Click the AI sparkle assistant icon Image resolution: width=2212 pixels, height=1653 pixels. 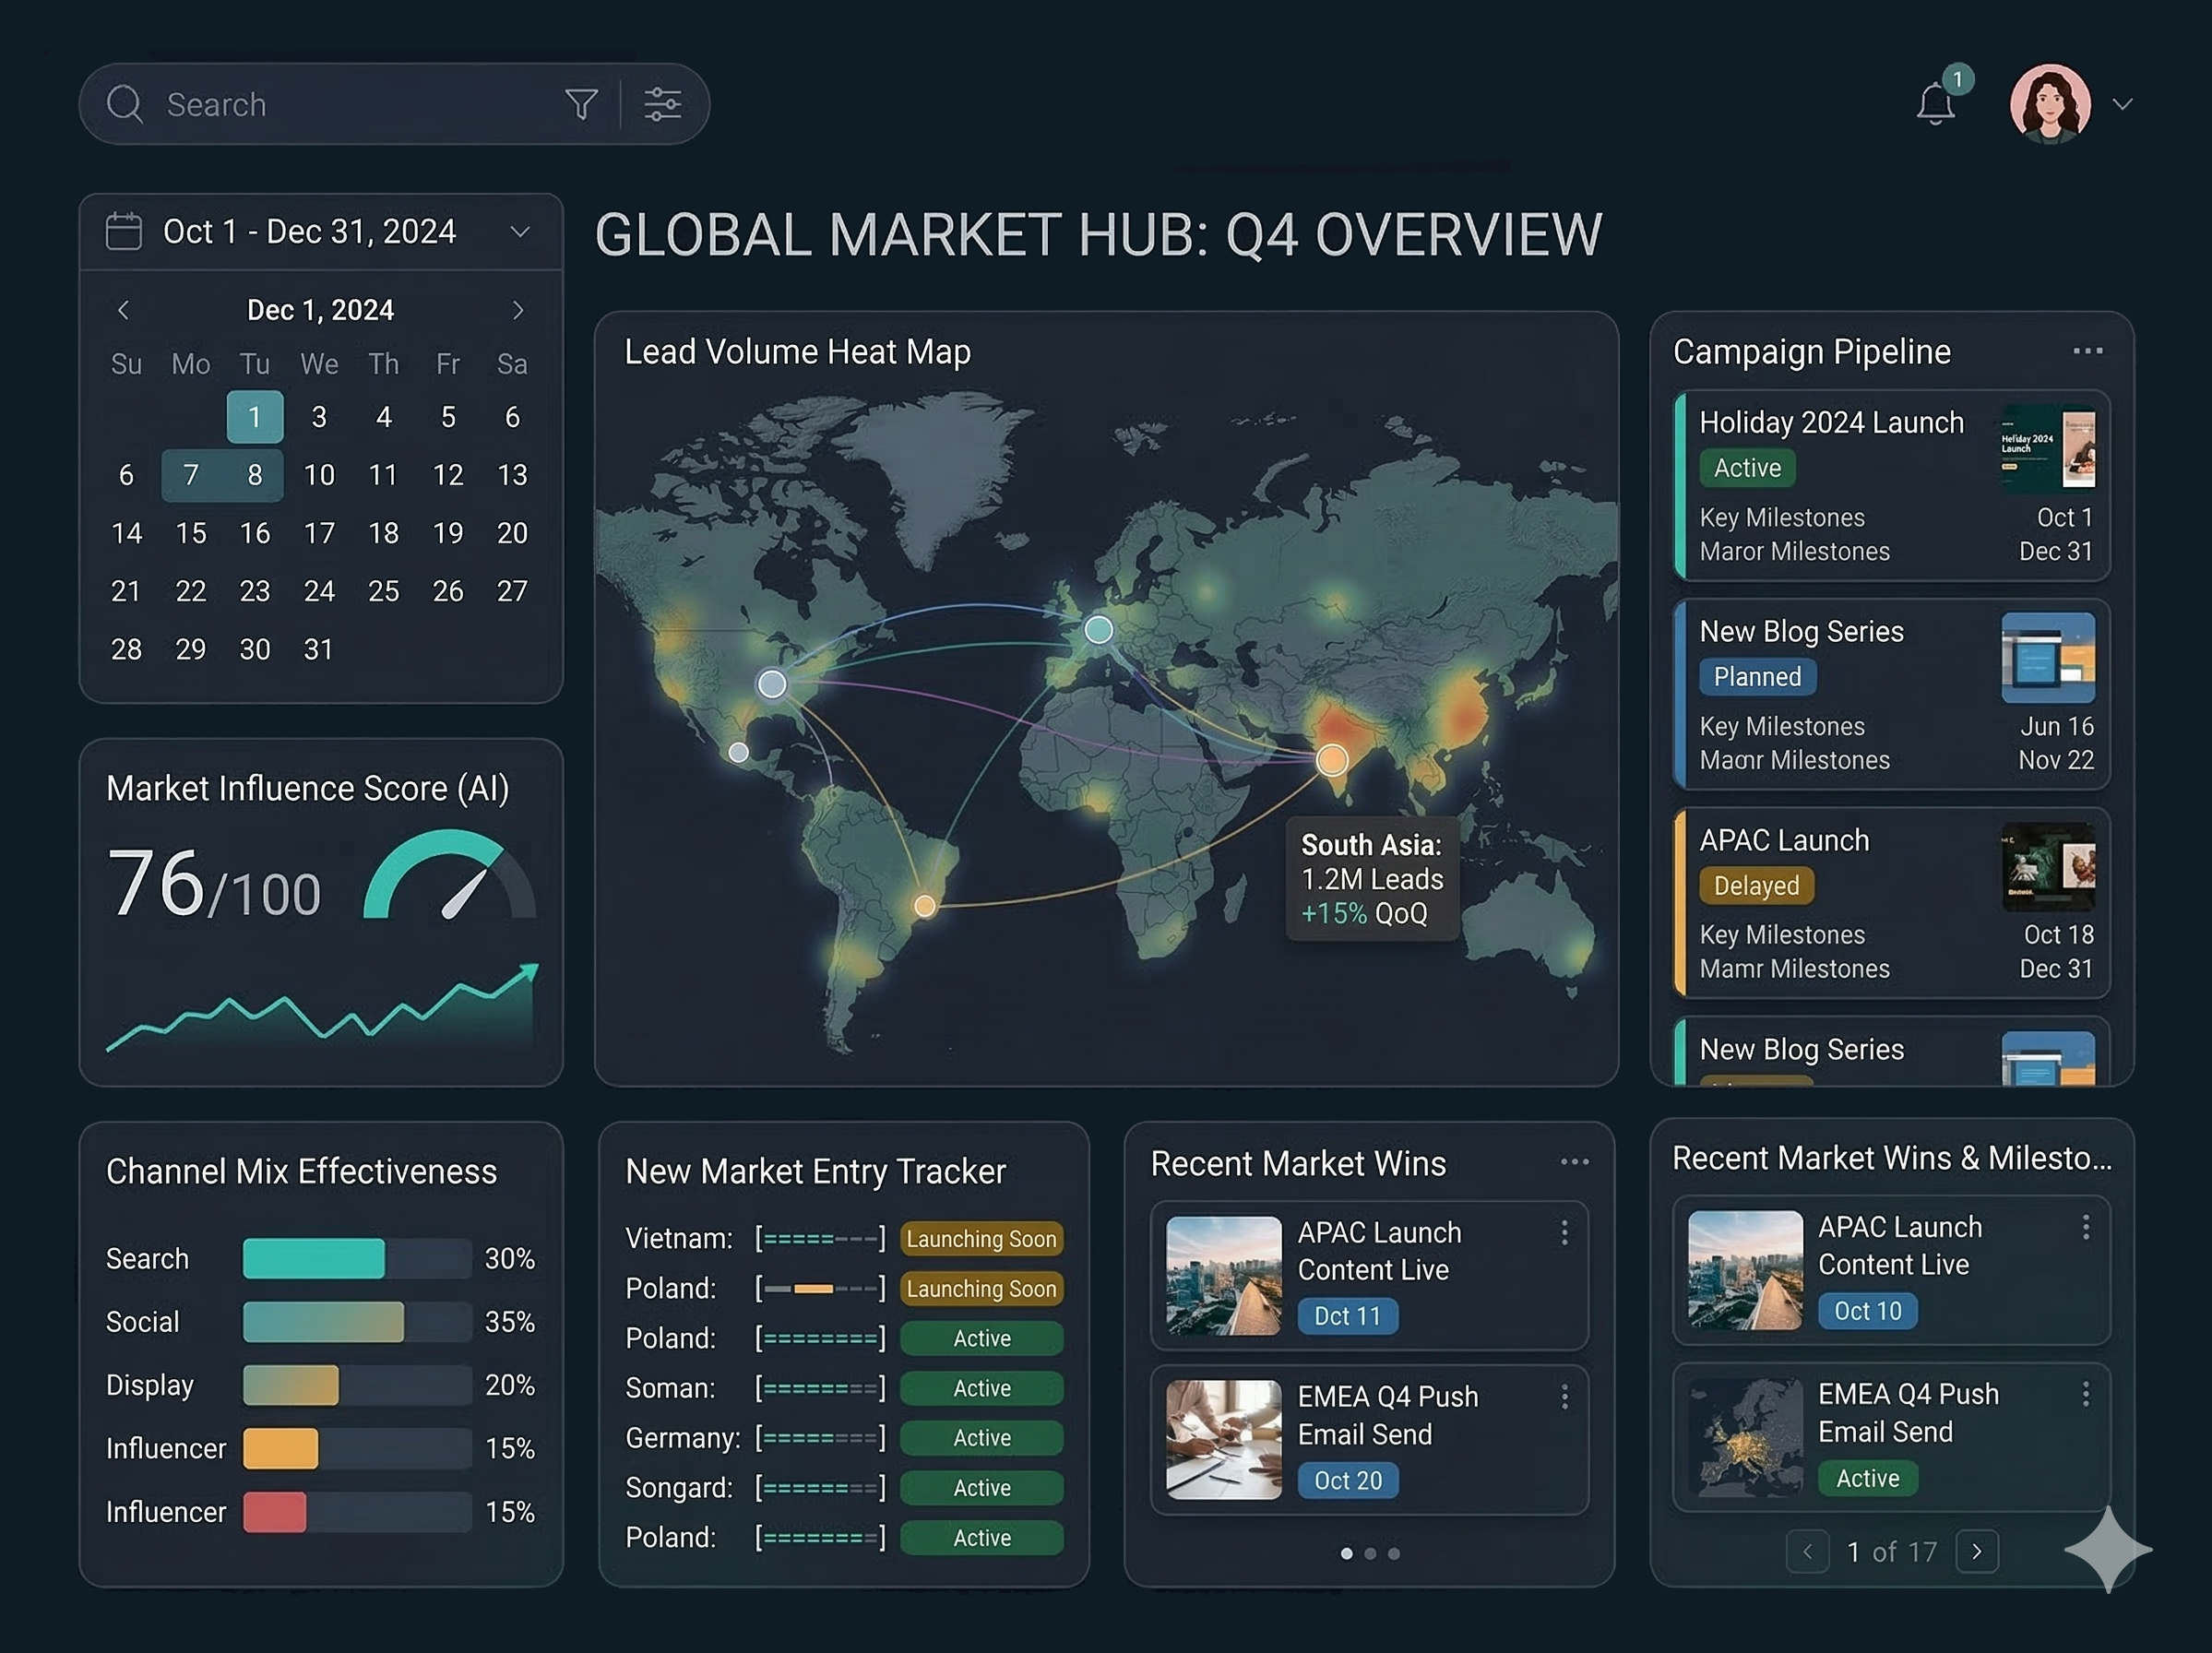tap(2108, 1551)
